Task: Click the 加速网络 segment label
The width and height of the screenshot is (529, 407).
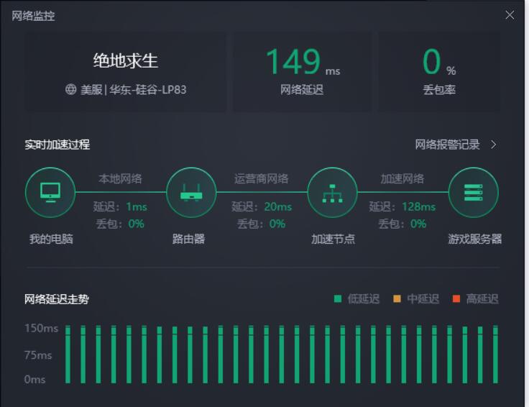Action: [402, 178]
